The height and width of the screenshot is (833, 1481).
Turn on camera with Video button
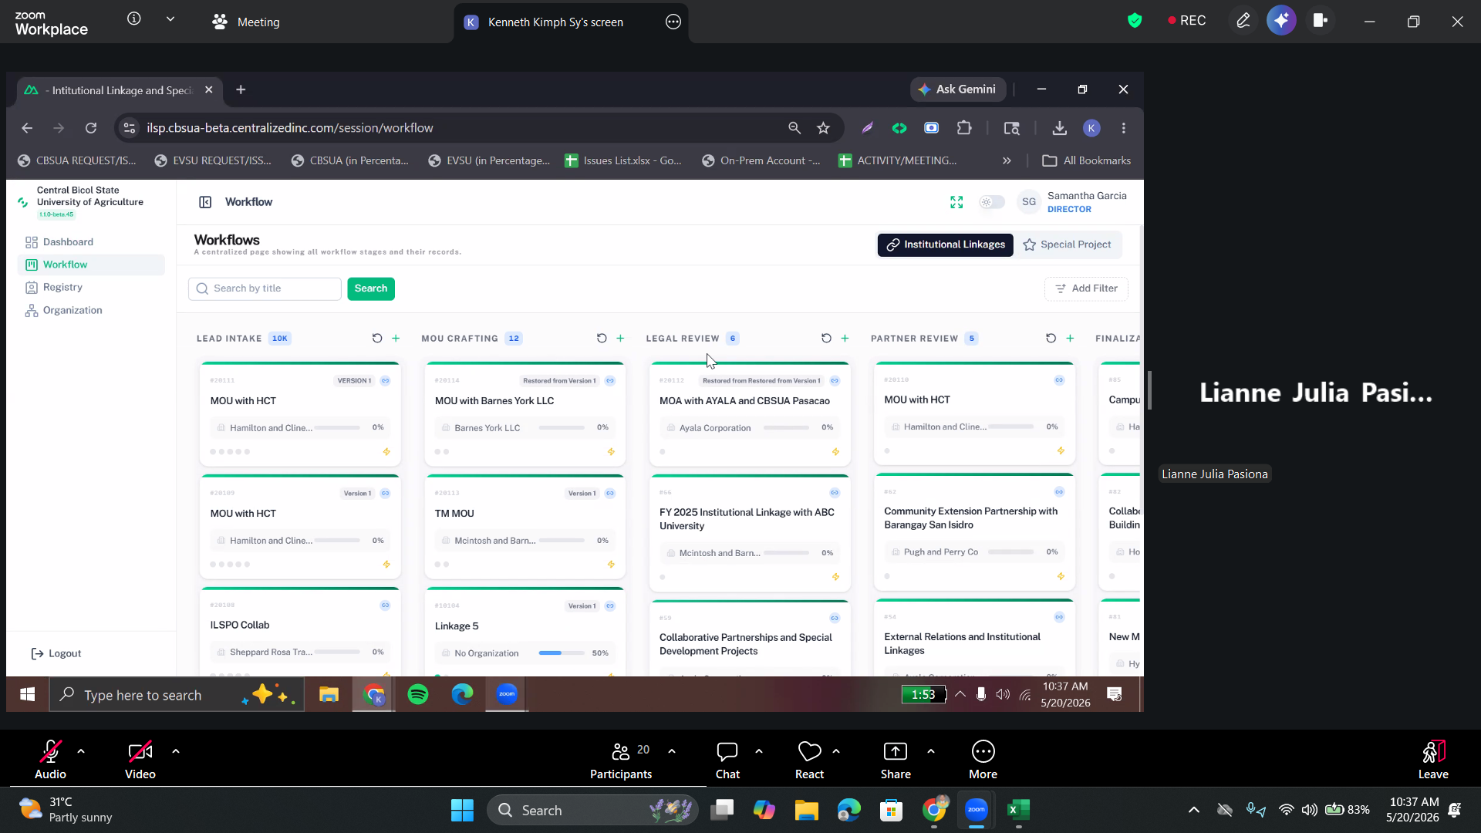tap(140, 760)
